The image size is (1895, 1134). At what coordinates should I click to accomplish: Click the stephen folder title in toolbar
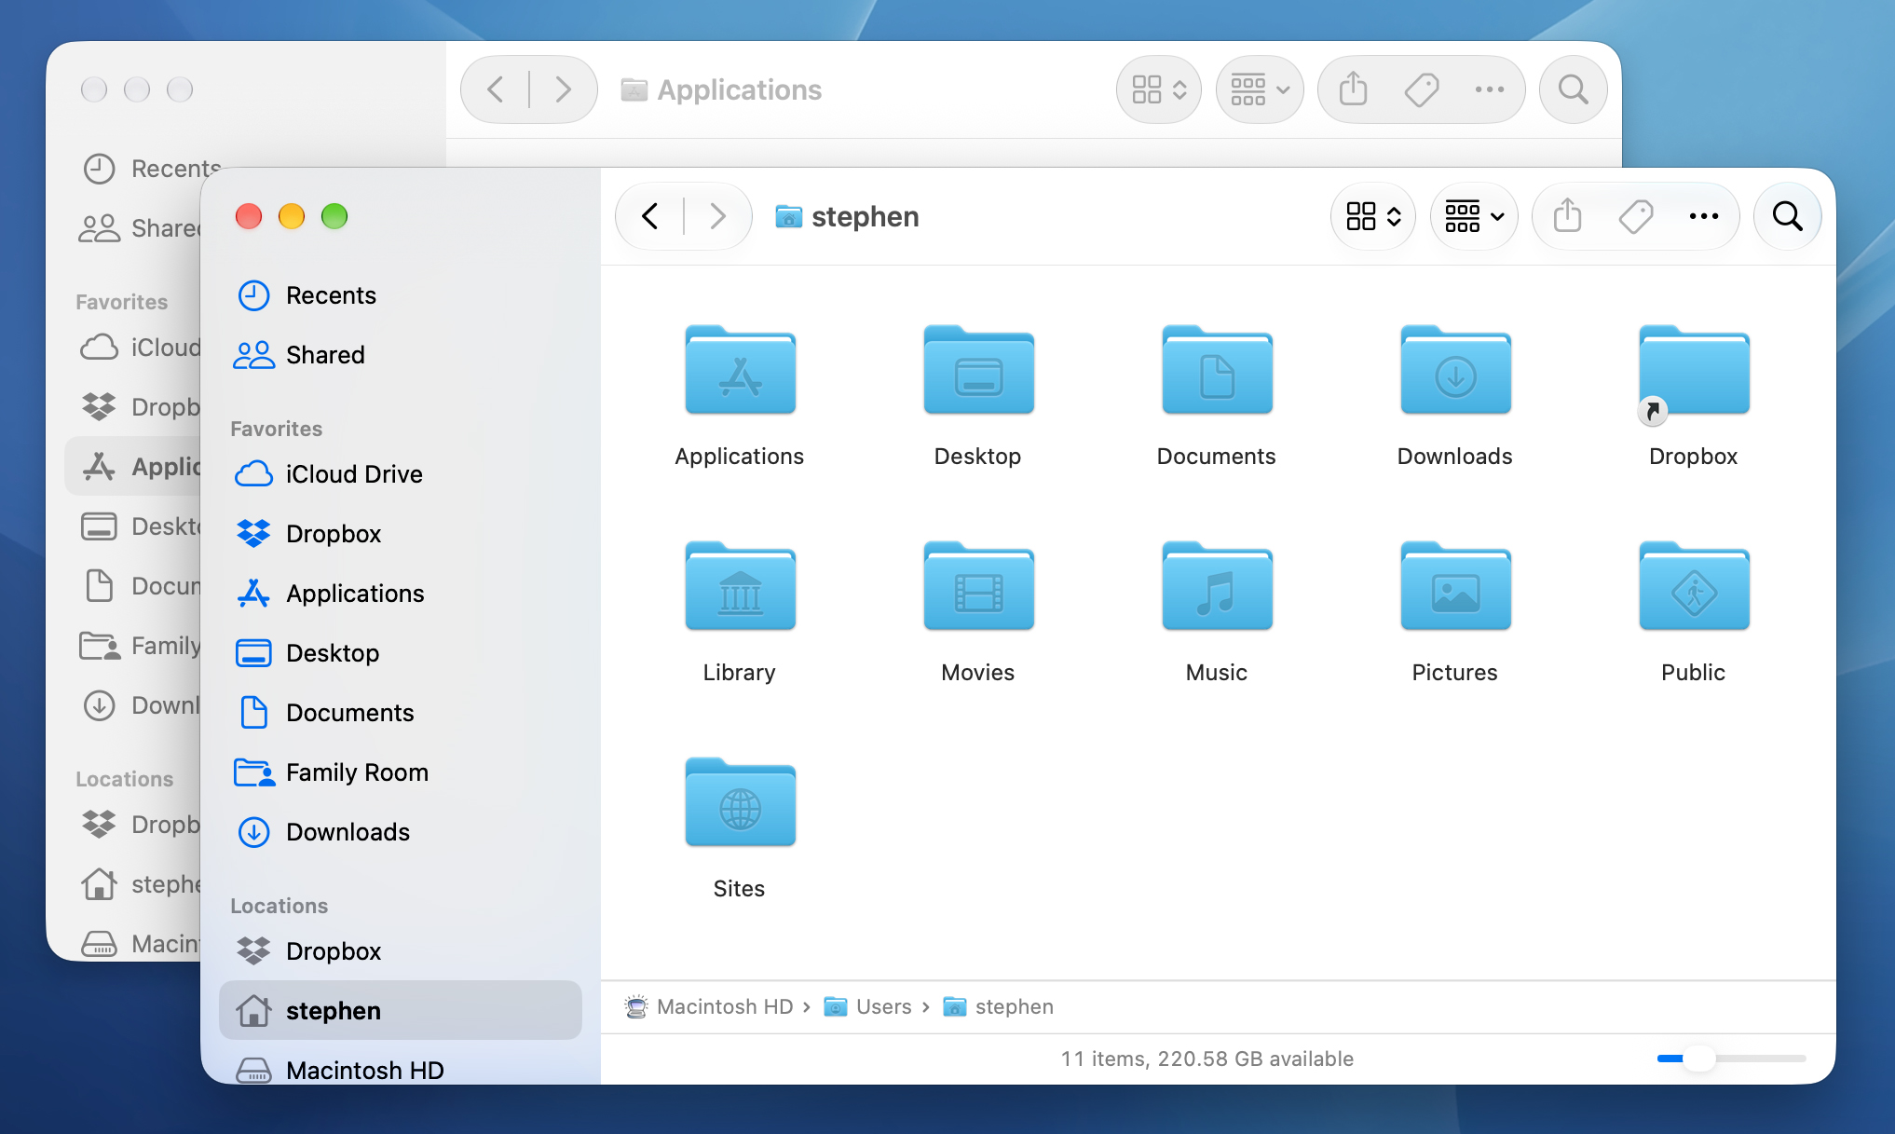pos(847,216)
